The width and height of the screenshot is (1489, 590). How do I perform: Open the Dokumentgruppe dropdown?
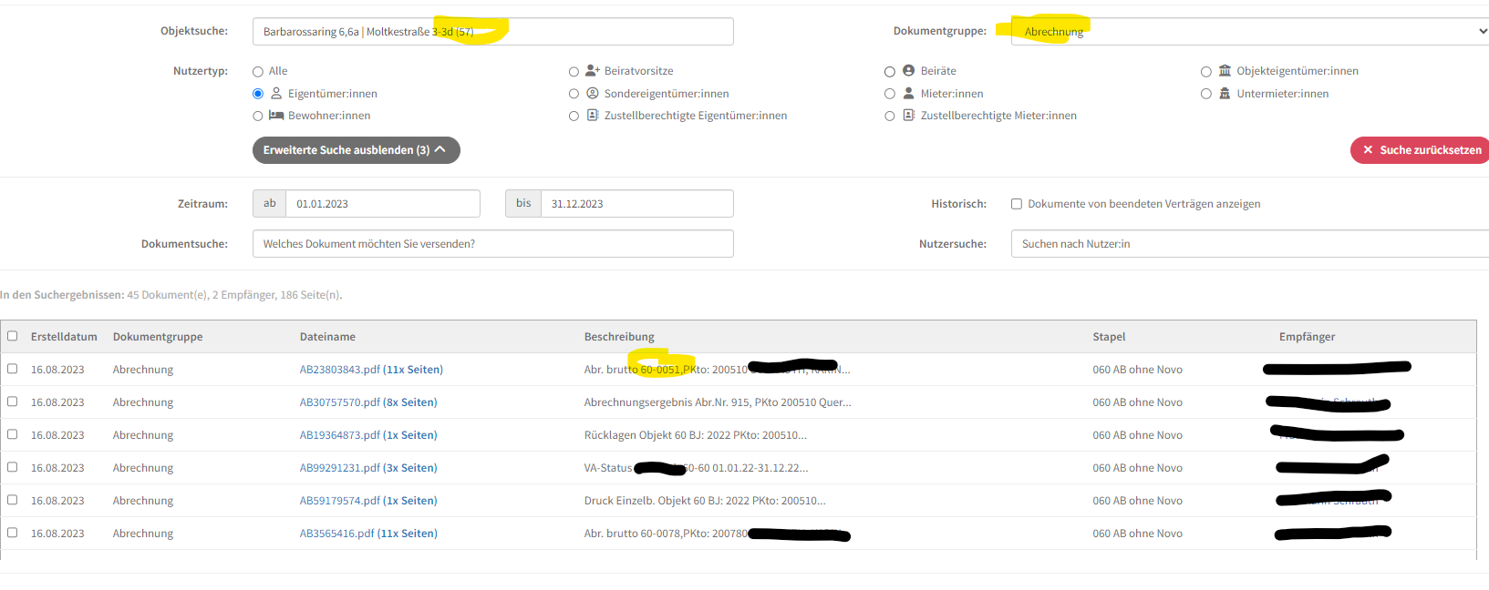coord(1249,32)
